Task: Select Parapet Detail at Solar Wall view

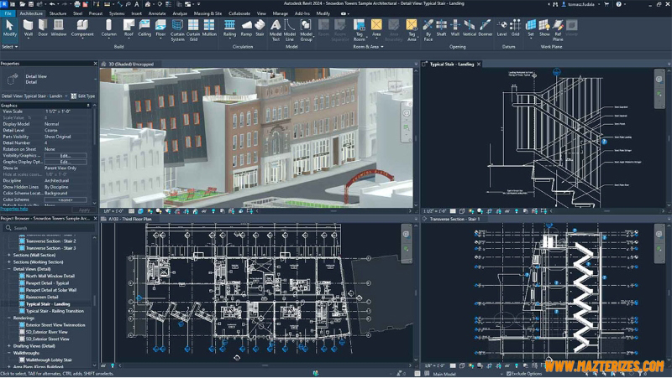Action: click(51, 290)
